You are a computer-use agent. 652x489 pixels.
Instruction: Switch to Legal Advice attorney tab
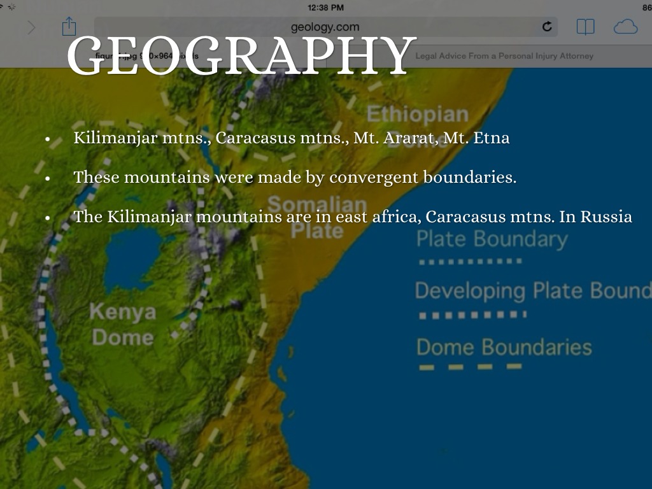point(504,56)
